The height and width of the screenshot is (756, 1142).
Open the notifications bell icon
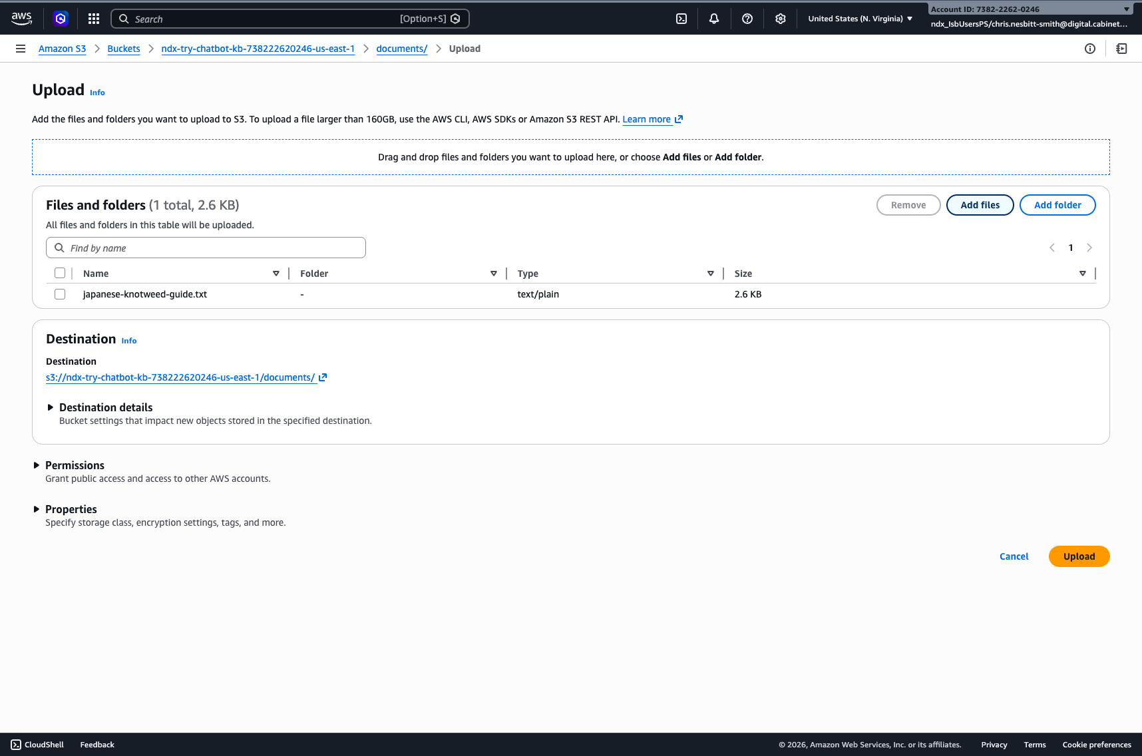click(x=714, y=18)
